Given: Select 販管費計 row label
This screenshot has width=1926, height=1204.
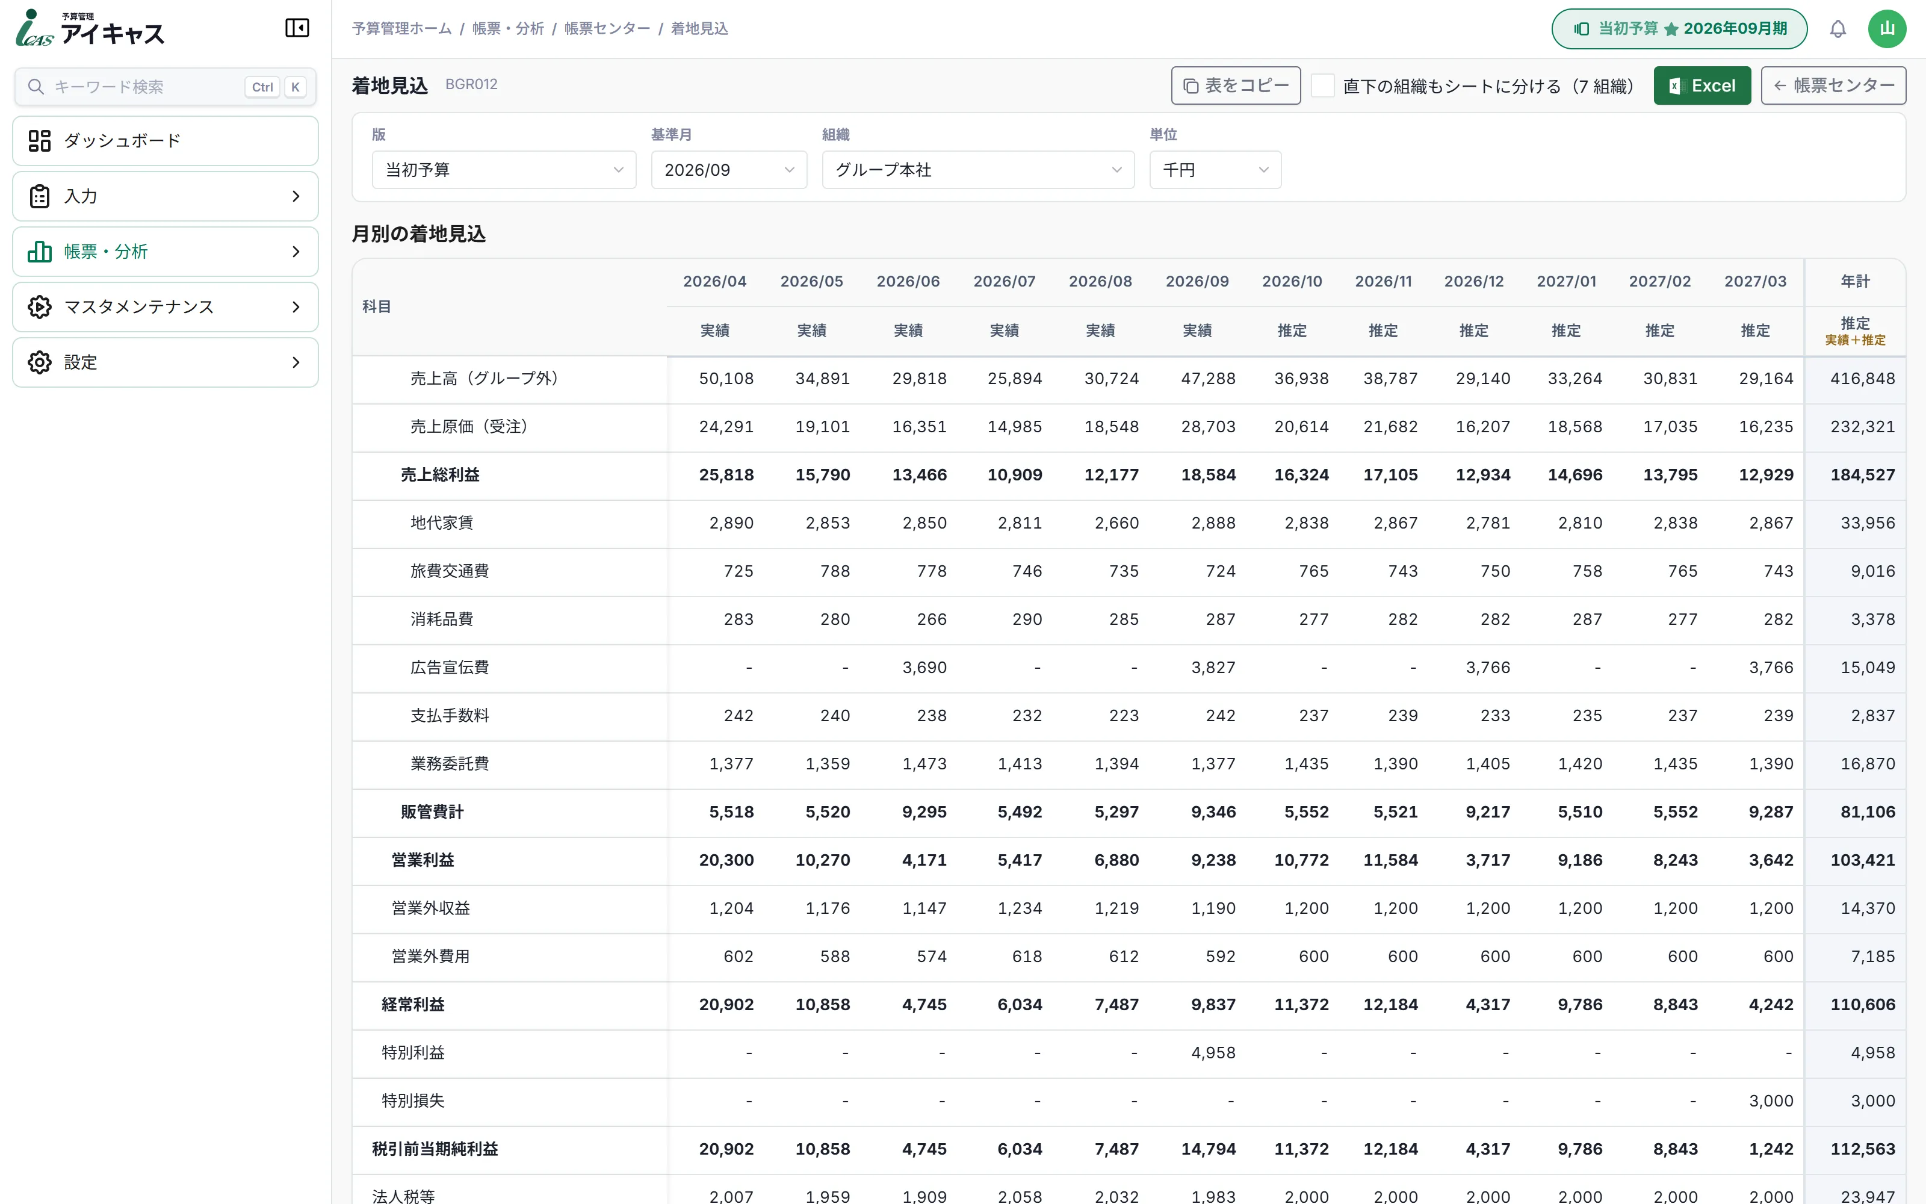Looking at the screenshot, I should coord(432,812).
